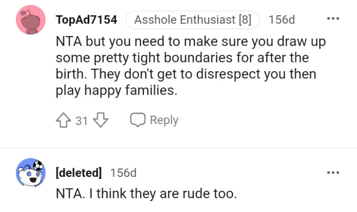Click the comment "NTA. I think they are rude too."

click(x=146, y=194)
